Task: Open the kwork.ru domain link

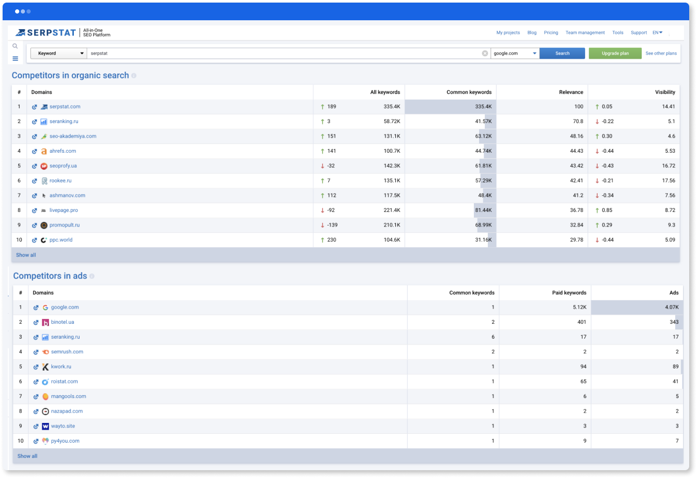Action: (61, 367)
